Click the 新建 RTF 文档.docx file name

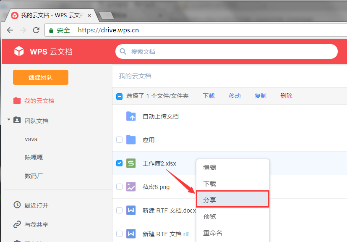tap(169, 210)
